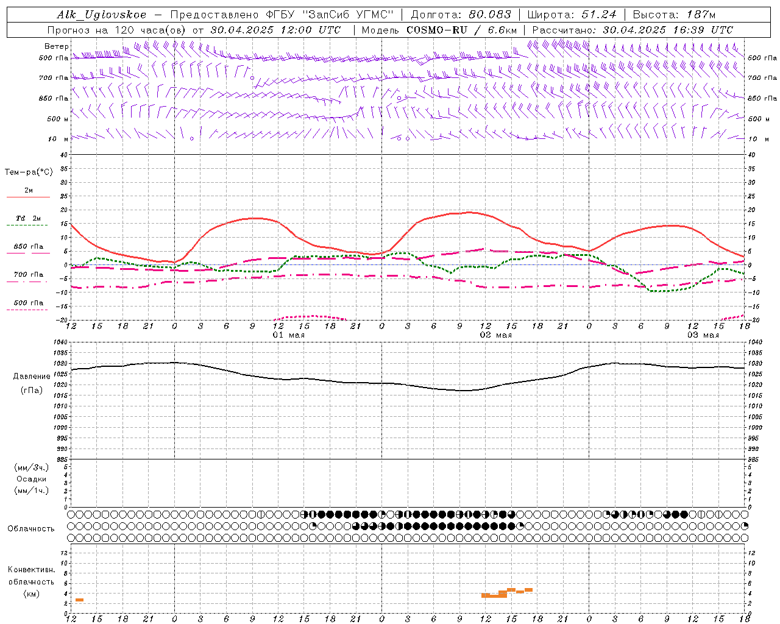Viewport: 780px width, 624px height.
Task: Click the date label 02 мая
Action: tap(496, 335)
